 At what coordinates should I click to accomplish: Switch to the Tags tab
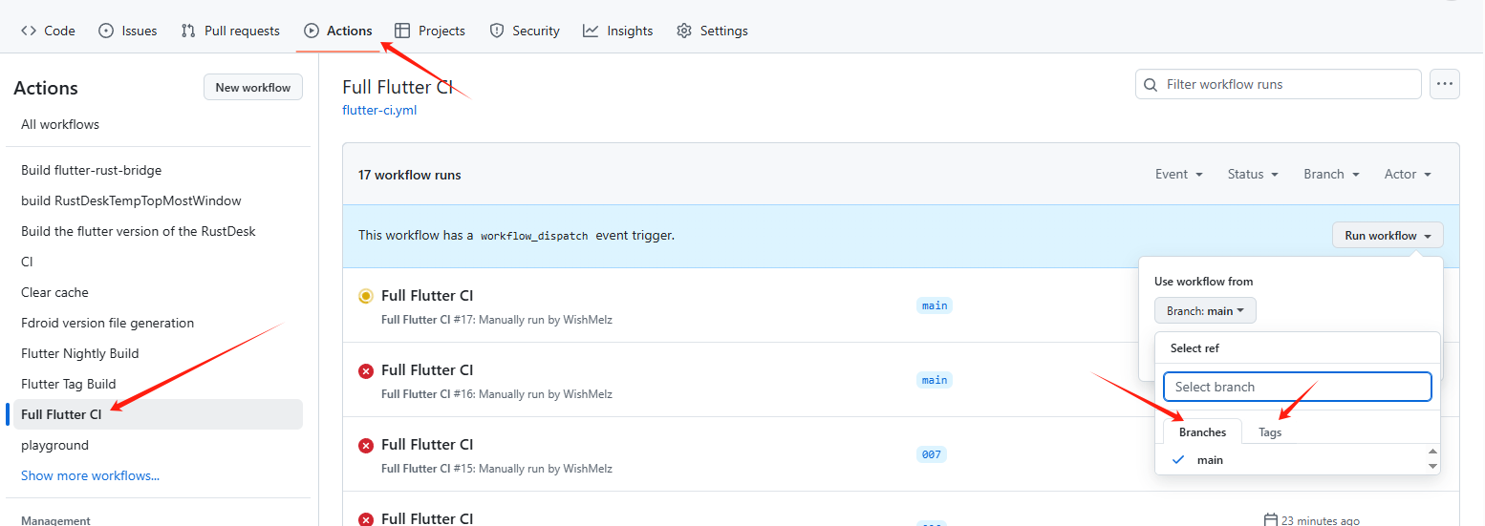click(x=1270, y=432)
